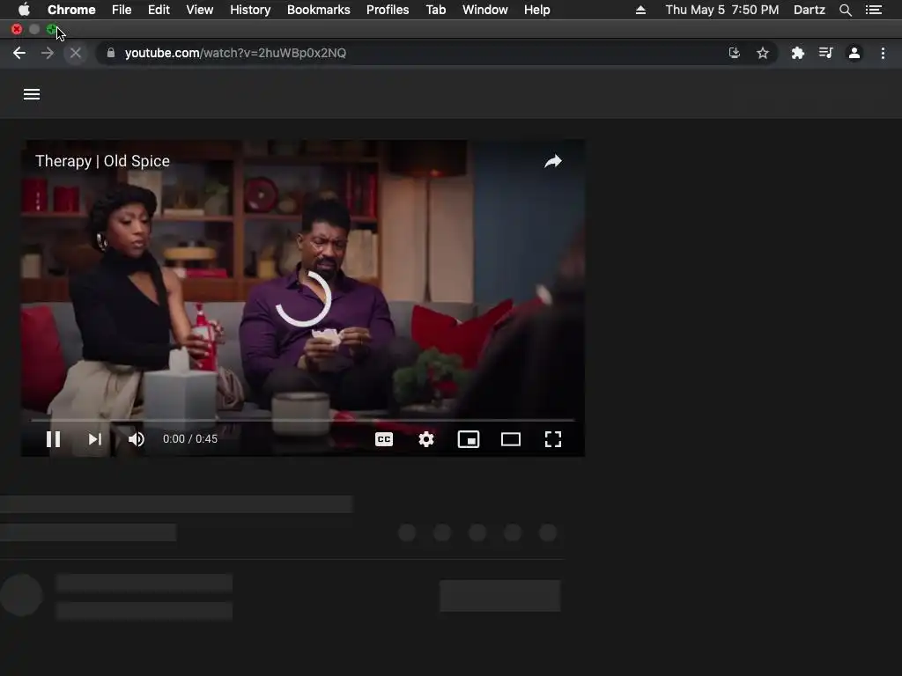
Task: Open Chrome three-dot menu
Action: click(x=883, y=53)
